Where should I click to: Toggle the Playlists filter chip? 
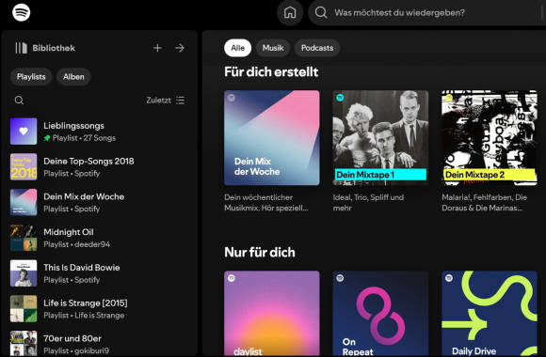[x=31, y=77]
